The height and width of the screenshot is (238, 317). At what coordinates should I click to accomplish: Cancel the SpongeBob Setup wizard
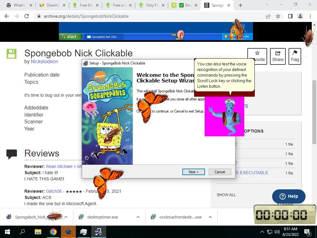point(219,172)
